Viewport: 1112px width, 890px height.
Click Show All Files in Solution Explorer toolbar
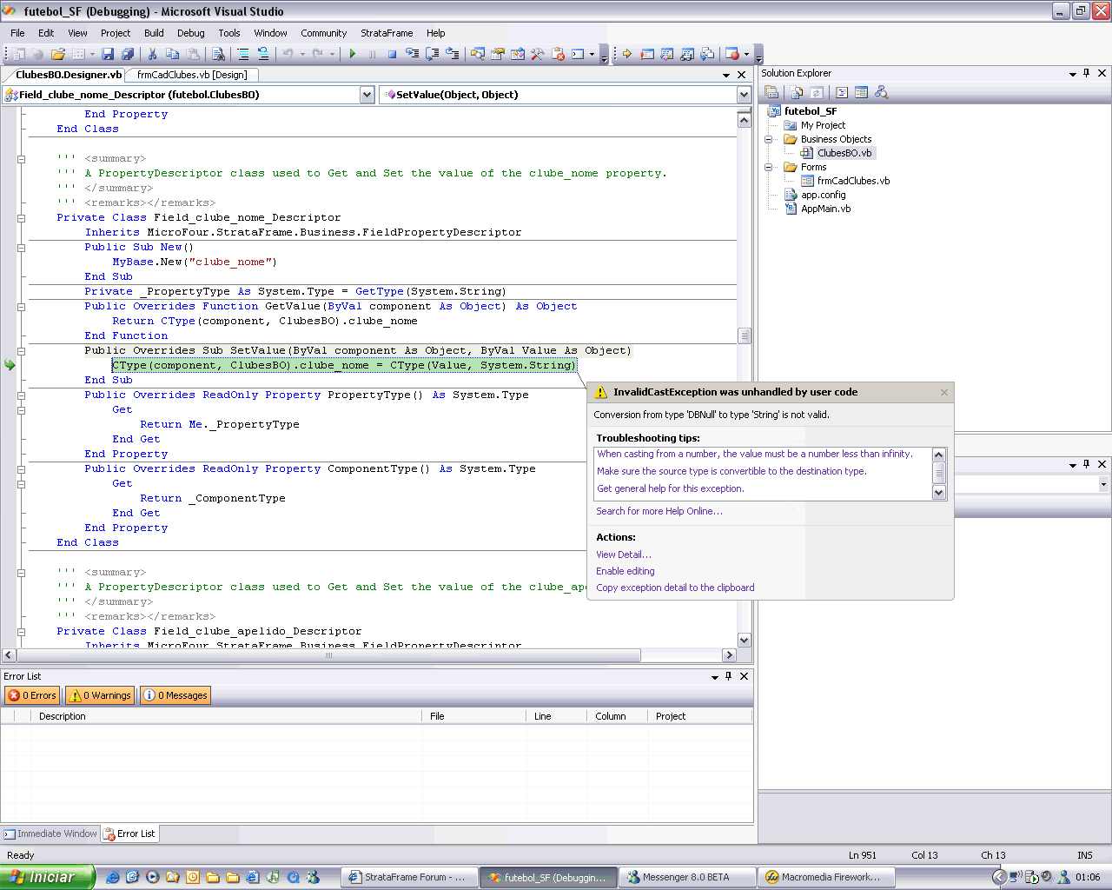pyautogui.click(x=796, y=92)
